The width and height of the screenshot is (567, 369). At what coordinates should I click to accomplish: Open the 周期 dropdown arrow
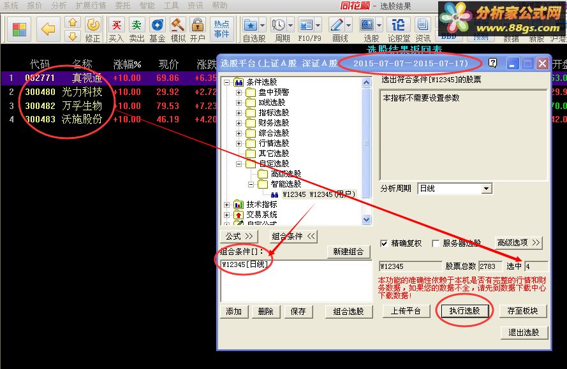click(x=290, y=25)
